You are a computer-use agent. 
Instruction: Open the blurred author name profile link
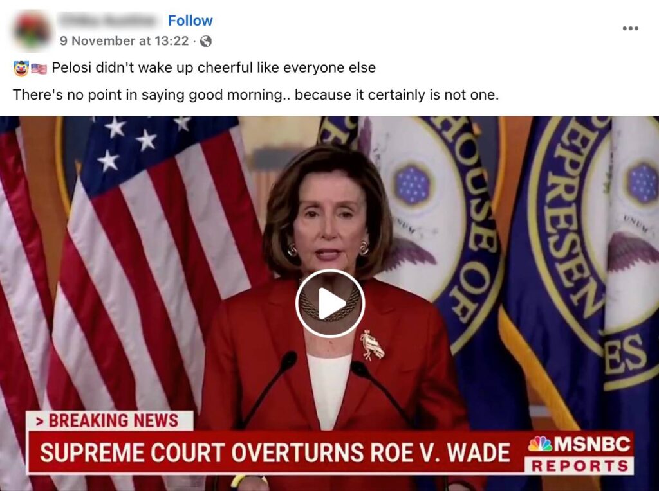[109, 20]
